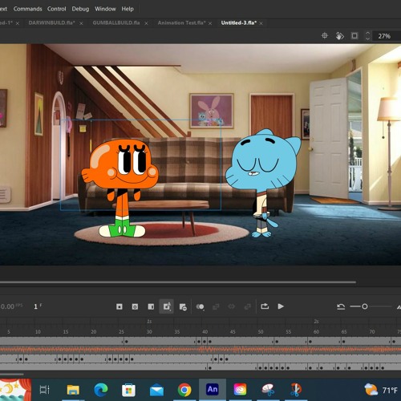Click the stage zoom up/down stepper
The width and height of the screenshot is (401, 401).
(367, 36)
